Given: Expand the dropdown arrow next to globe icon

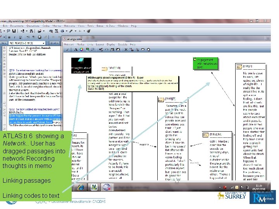Looking at the screenshot, I should tap(66, 31).
